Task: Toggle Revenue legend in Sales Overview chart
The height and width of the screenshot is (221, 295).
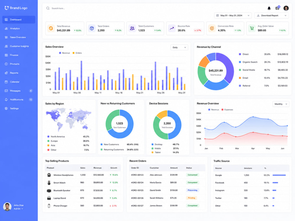Action: (x=65, y=53)
